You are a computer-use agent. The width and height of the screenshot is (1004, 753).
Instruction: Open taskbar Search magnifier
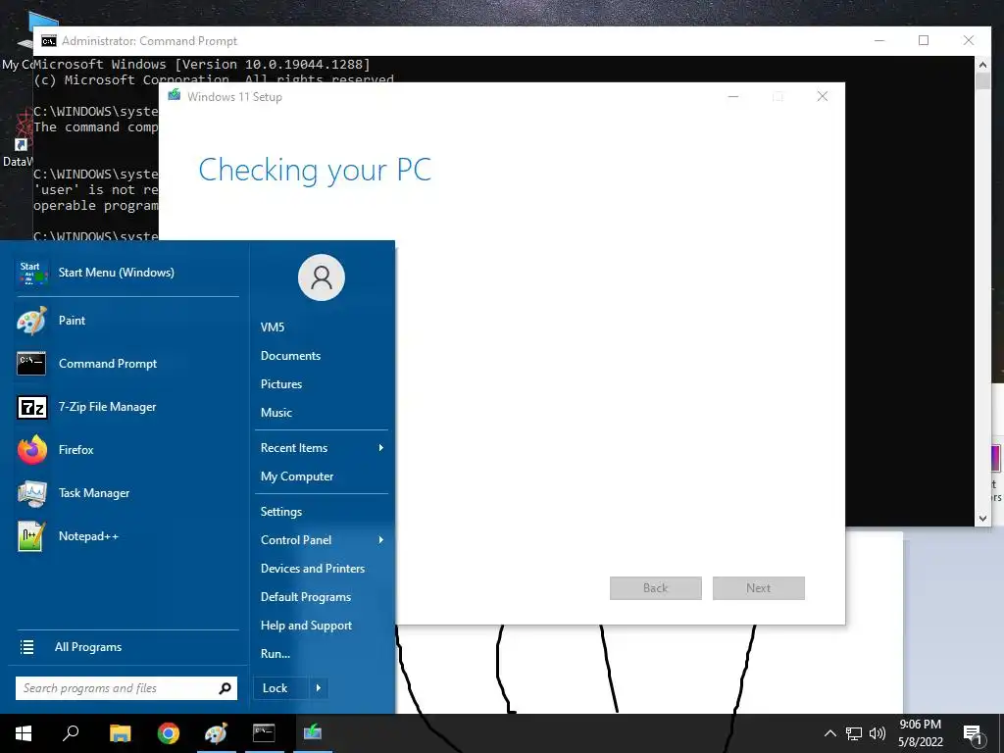[x=71, y=733]
